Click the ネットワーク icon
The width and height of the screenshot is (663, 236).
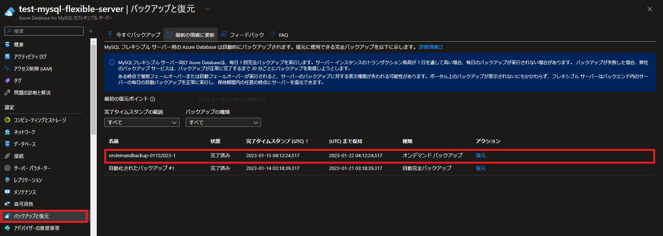pos(7,132)
